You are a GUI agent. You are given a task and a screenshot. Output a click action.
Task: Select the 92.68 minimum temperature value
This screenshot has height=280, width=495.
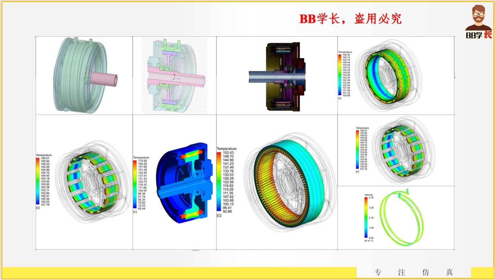coord(228,211)
